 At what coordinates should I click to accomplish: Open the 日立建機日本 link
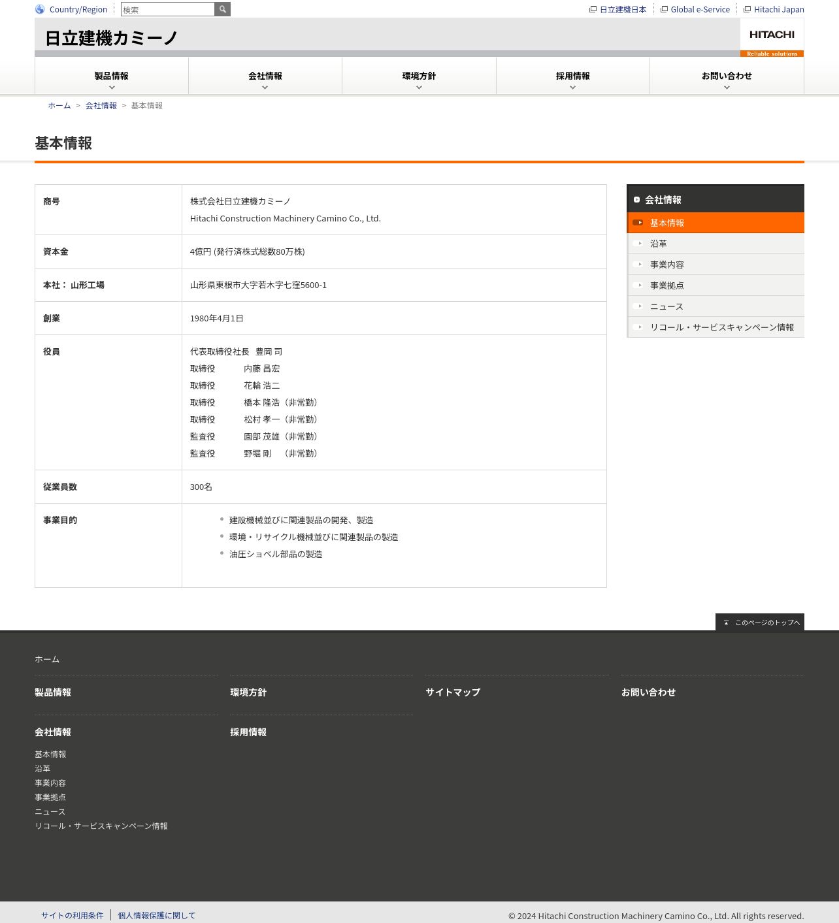(623, 9)
